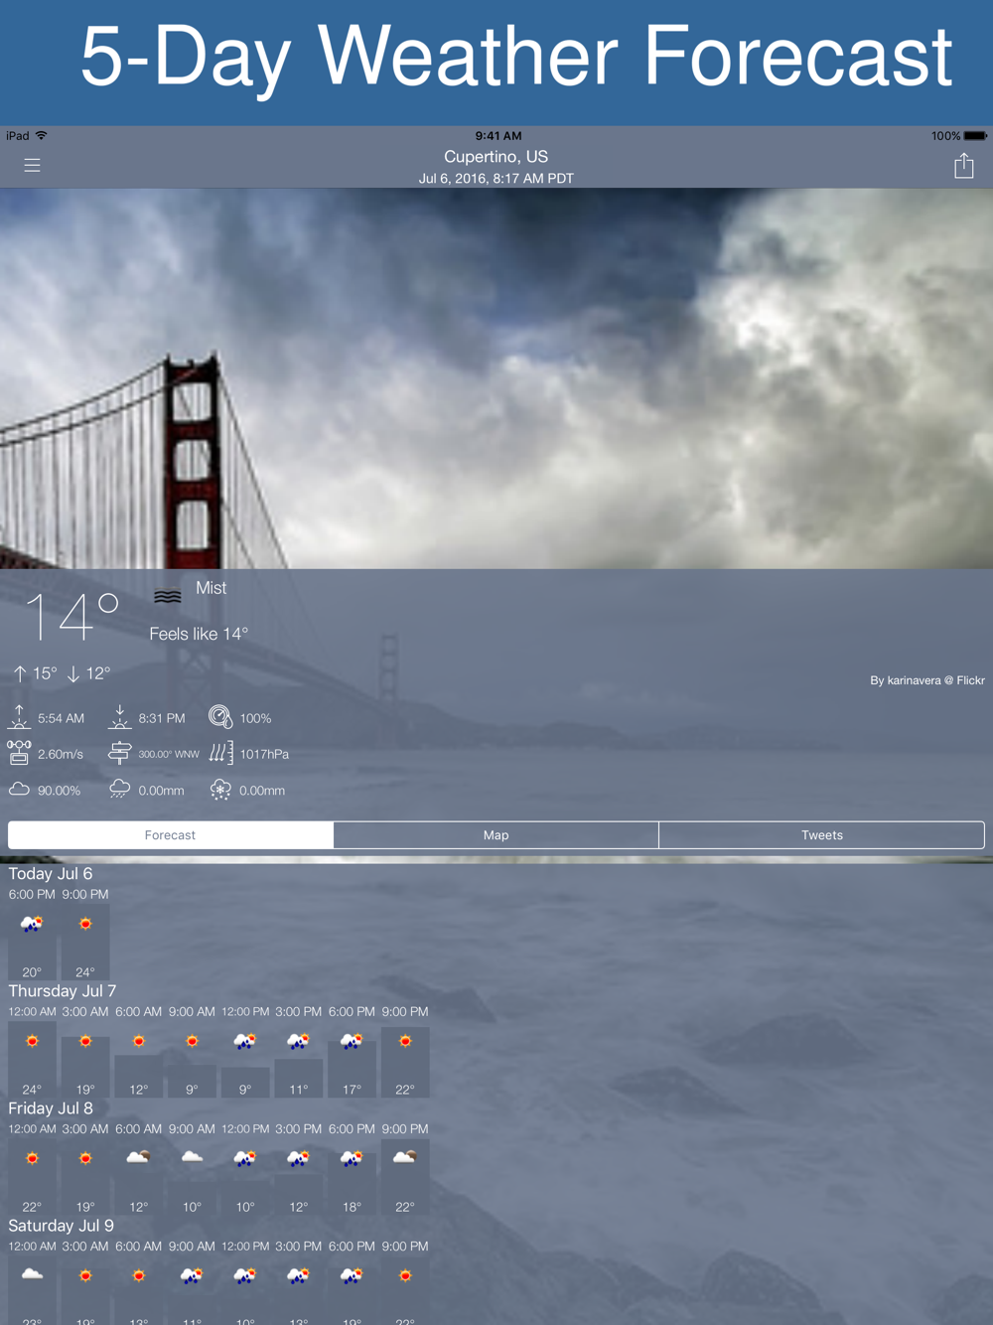Click the sunrise icon beside 5:54 AM

coord(19,717)
